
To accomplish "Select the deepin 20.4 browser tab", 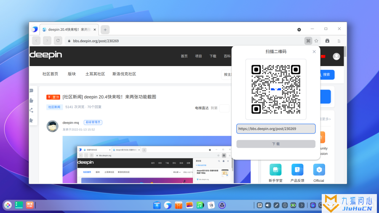I will click(x=69, y=29).
